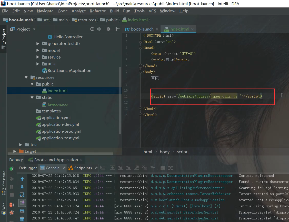Click Project panel horizontal scrollbar
Viewport: 289px width, 222px height.
(x=61, y=153)
